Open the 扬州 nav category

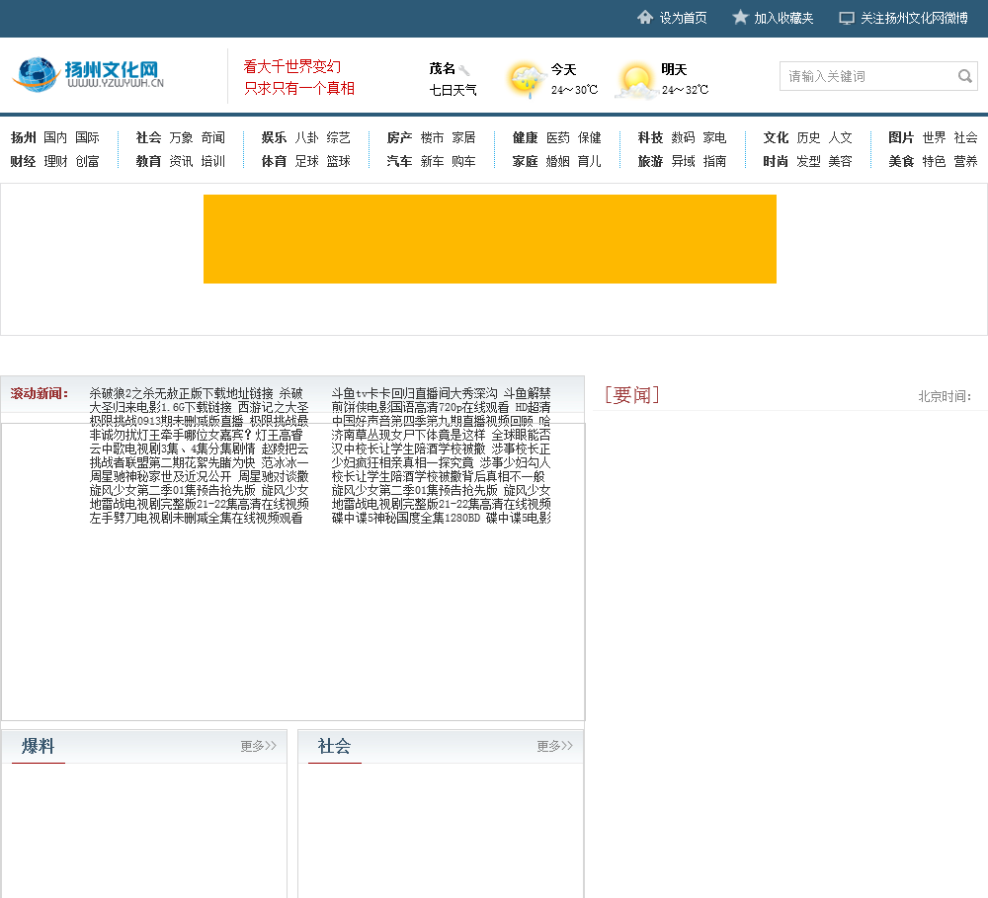(24, 137)
